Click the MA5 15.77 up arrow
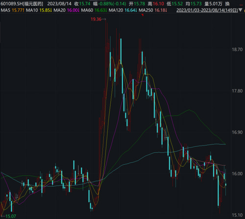245x219 pixels. pos(24,10)
